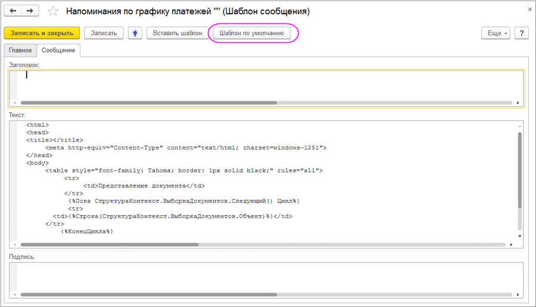The image size is (536, 307).
Task: Open help with the question mark button
Action: tap(522, 33)
